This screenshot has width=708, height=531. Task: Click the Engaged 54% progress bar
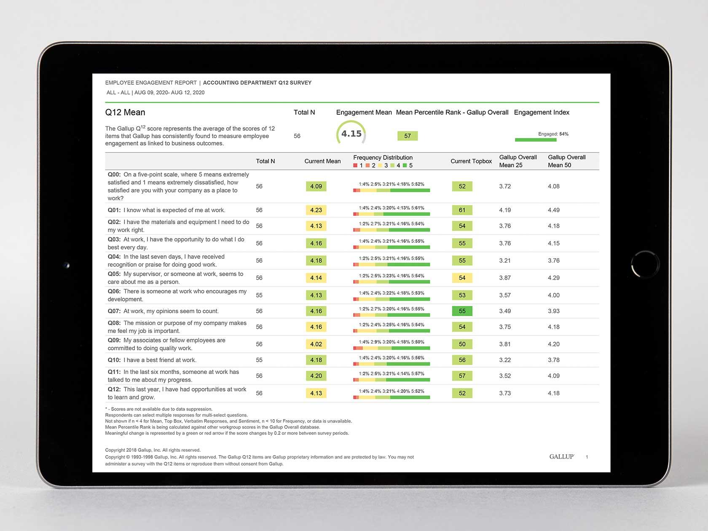tap(536, 139)
